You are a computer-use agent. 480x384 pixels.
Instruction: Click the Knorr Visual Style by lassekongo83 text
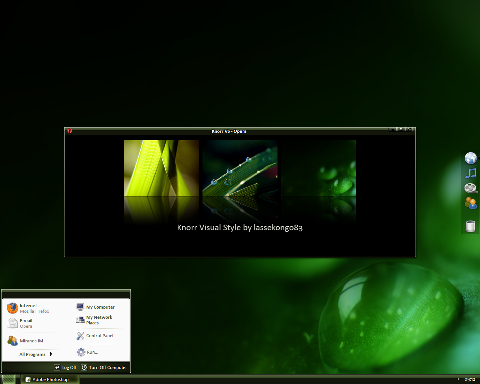pos(240,228)
